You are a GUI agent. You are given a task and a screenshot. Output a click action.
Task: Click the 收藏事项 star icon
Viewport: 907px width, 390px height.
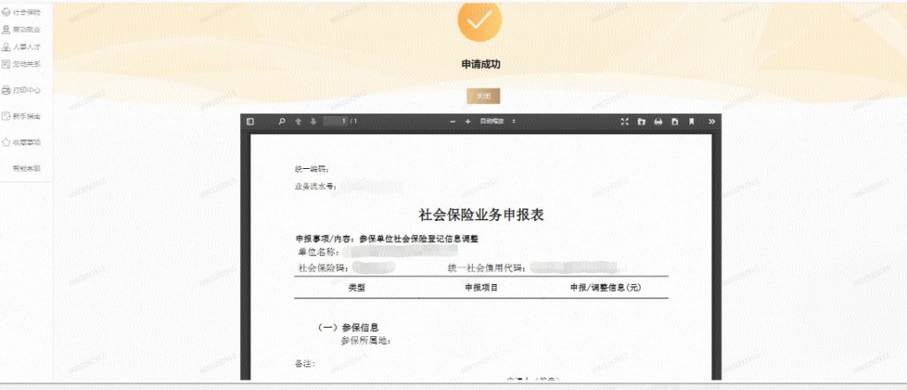coord(7,142)
